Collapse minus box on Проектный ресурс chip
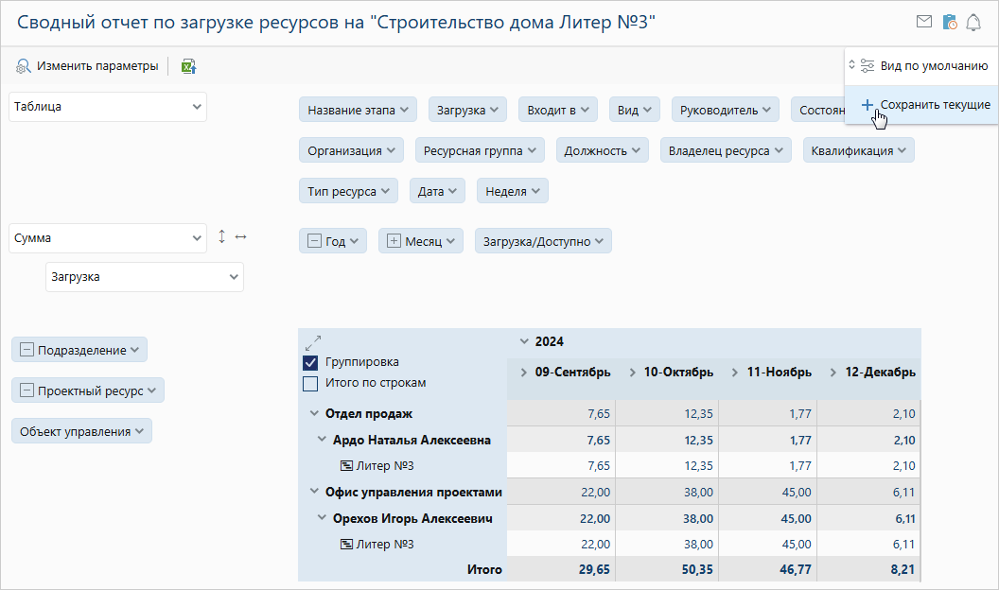999x590 pixels. [26, 390]
